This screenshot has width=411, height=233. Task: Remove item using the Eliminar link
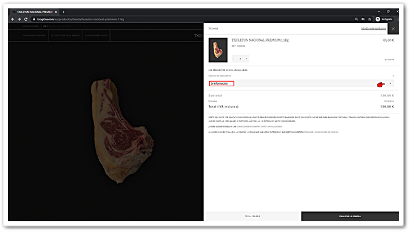tap(389, 60)
